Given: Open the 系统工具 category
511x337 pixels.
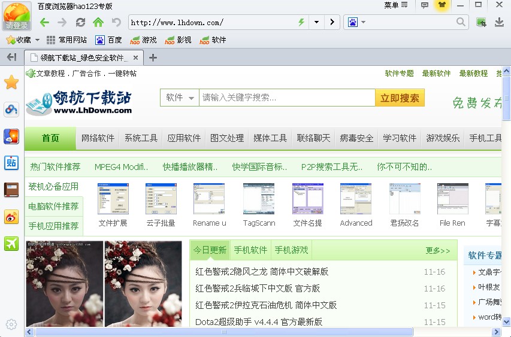Looking at the screenshot, I should [x=141, y=138].
